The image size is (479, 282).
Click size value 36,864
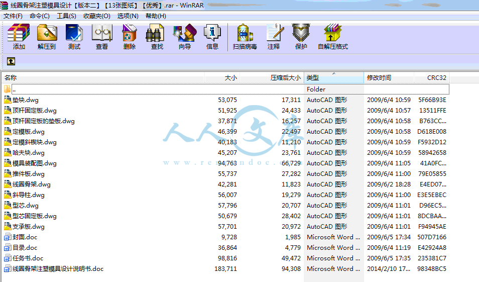[x=227, y=248]
